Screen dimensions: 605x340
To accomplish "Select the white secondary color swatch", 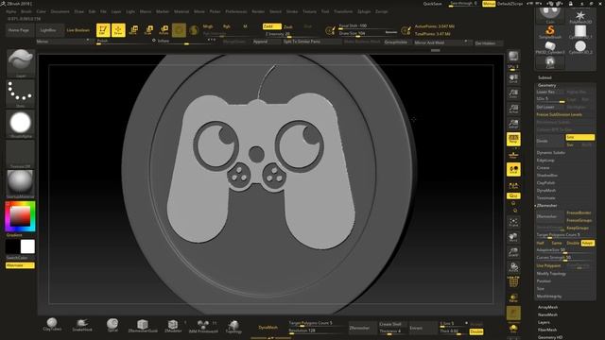I will 27,246.
